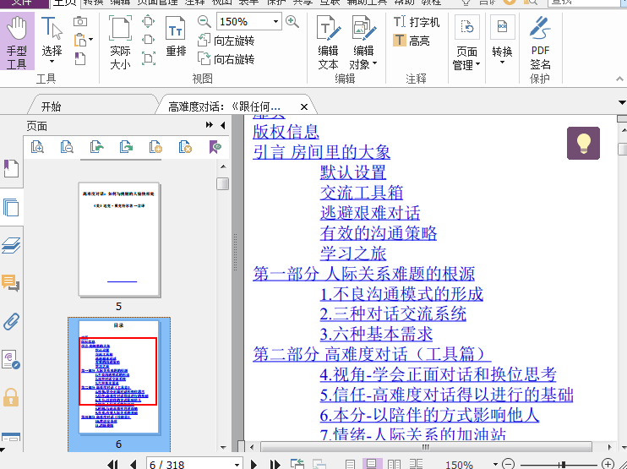This screenshot has height=469, width=627.
Task: Follow the link 引言 房间里的大象
Action: coord(321,151)
